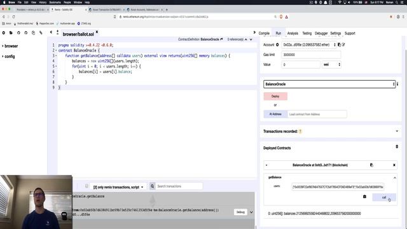
Task: Open the Bookmarks menu in the menu bar
Action: pos(55,3)
